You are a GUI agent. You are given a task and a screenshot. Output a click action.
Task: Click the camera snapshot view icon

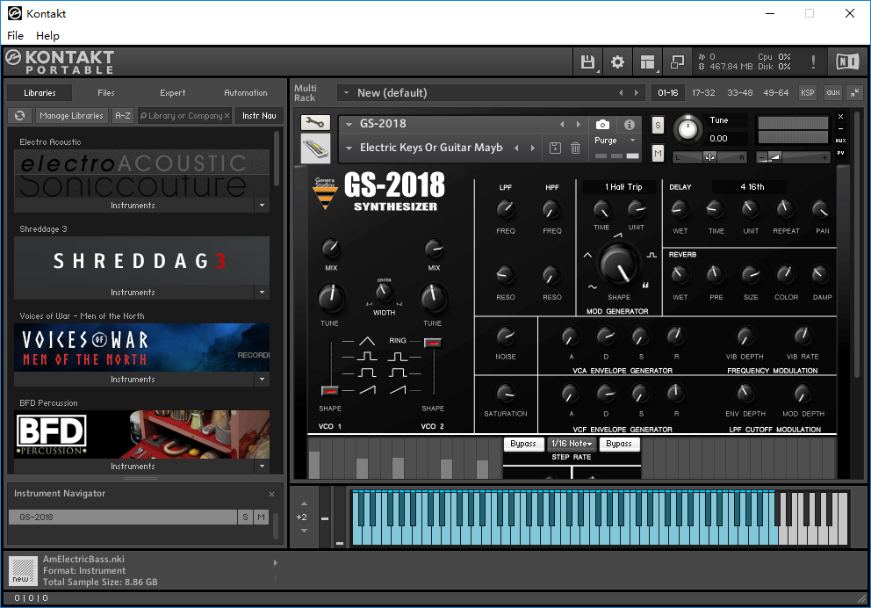click(x=602, y=124)
